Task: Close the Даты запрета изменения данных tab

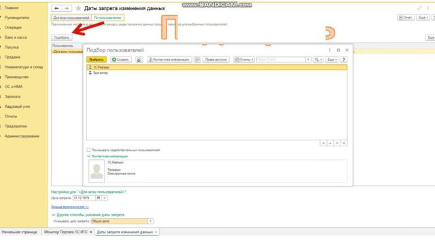Action: coord(156,232)
